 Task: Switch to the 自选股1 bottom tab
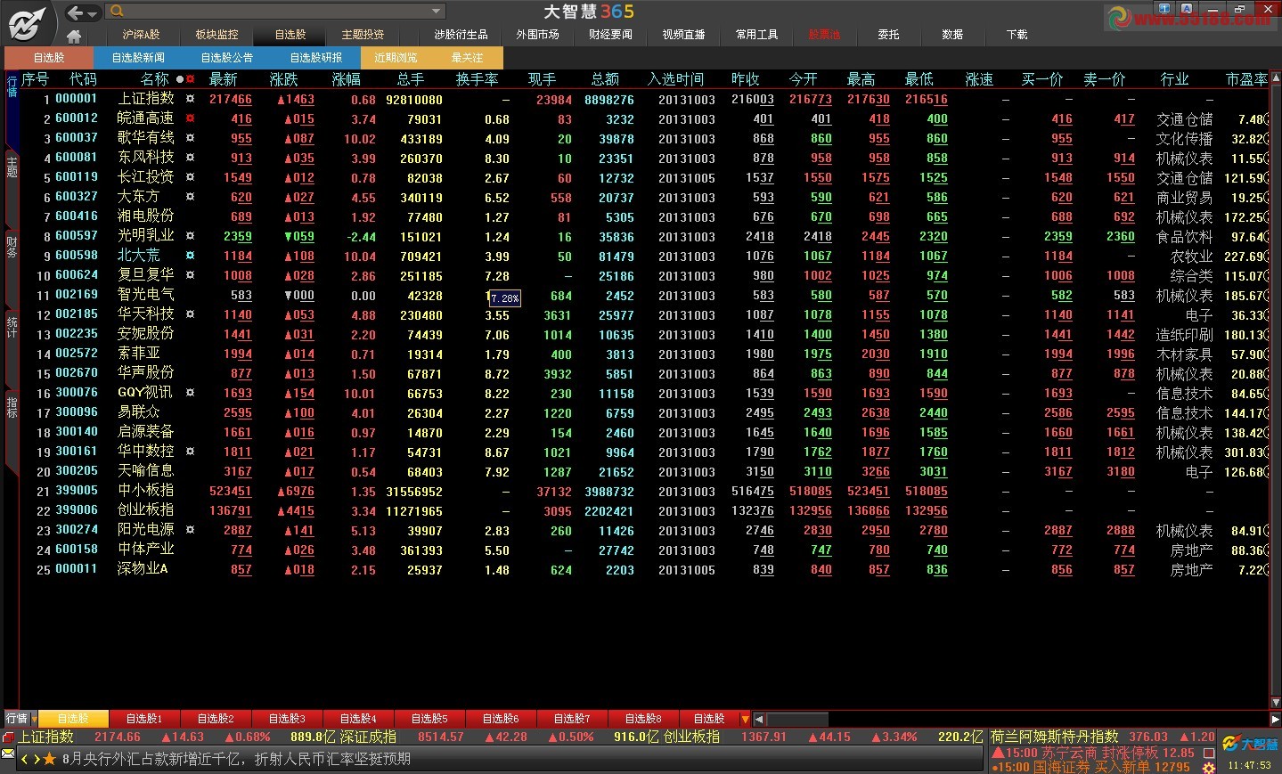click(144, 719)
